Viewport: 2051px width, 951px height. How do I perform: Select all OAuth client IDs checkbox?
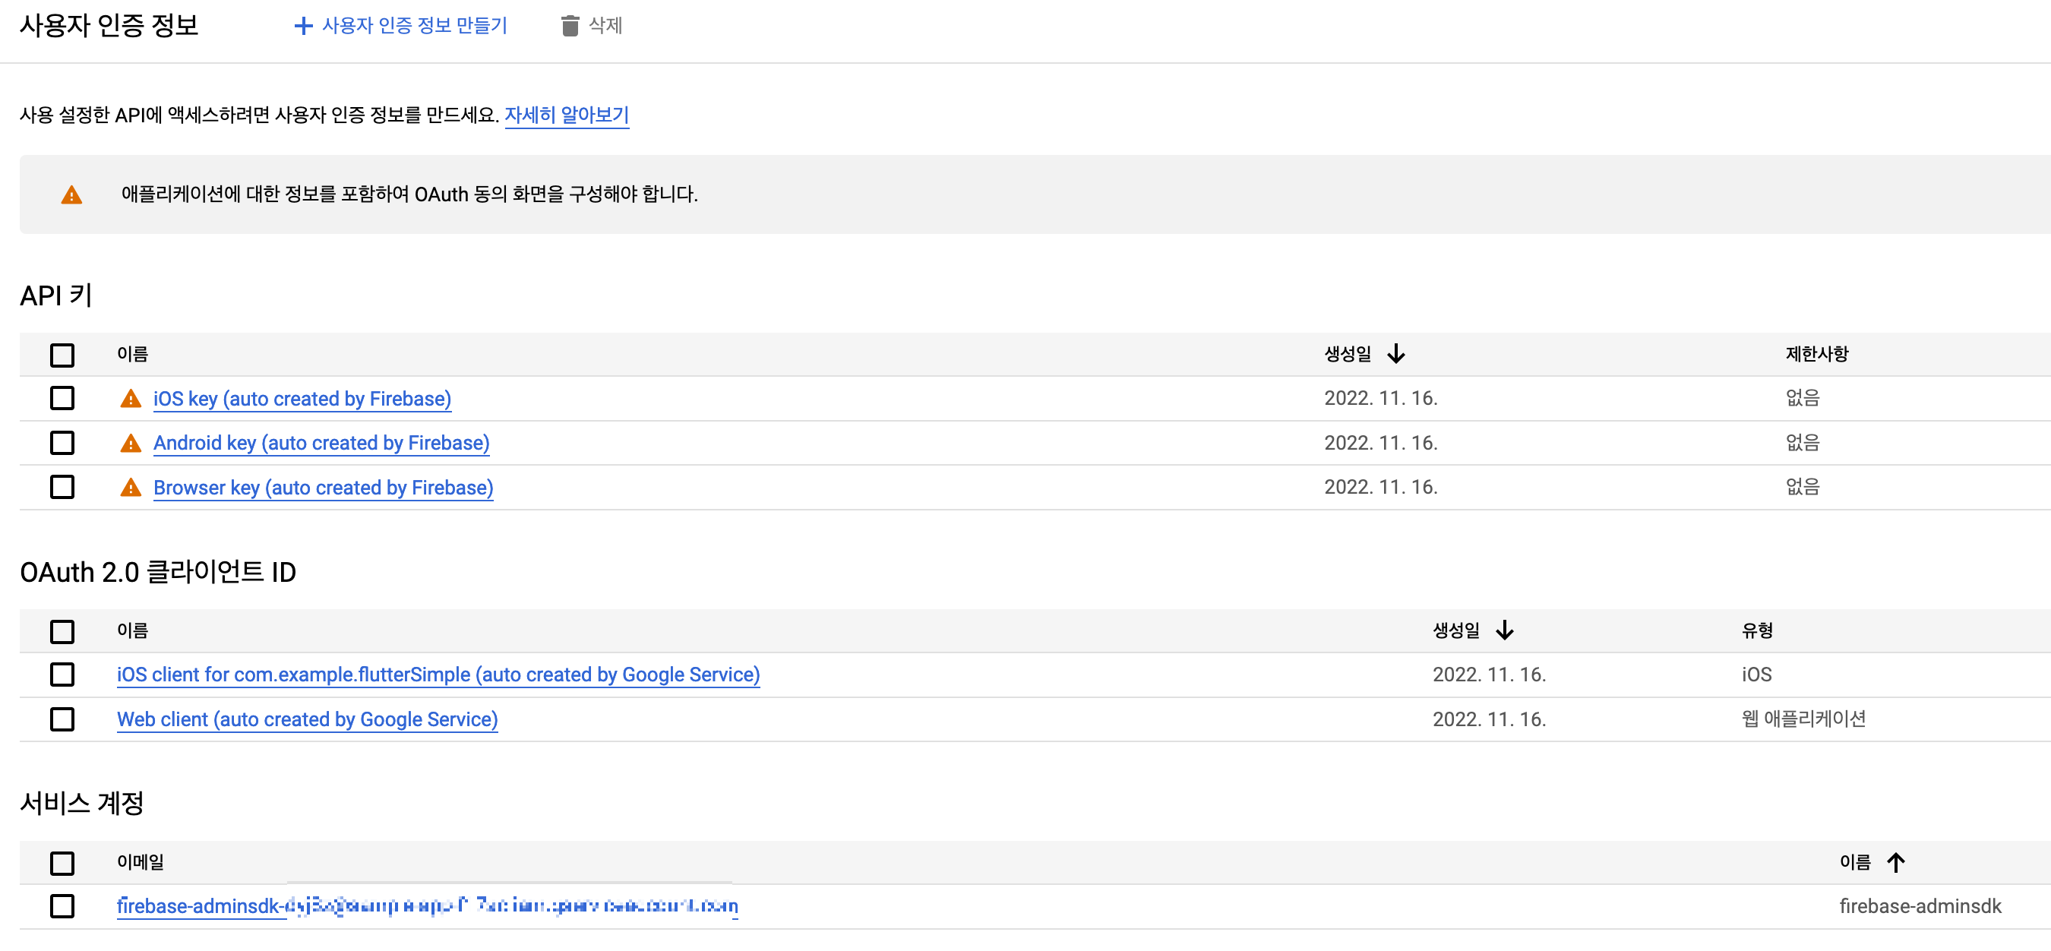(x=62, y=632)
